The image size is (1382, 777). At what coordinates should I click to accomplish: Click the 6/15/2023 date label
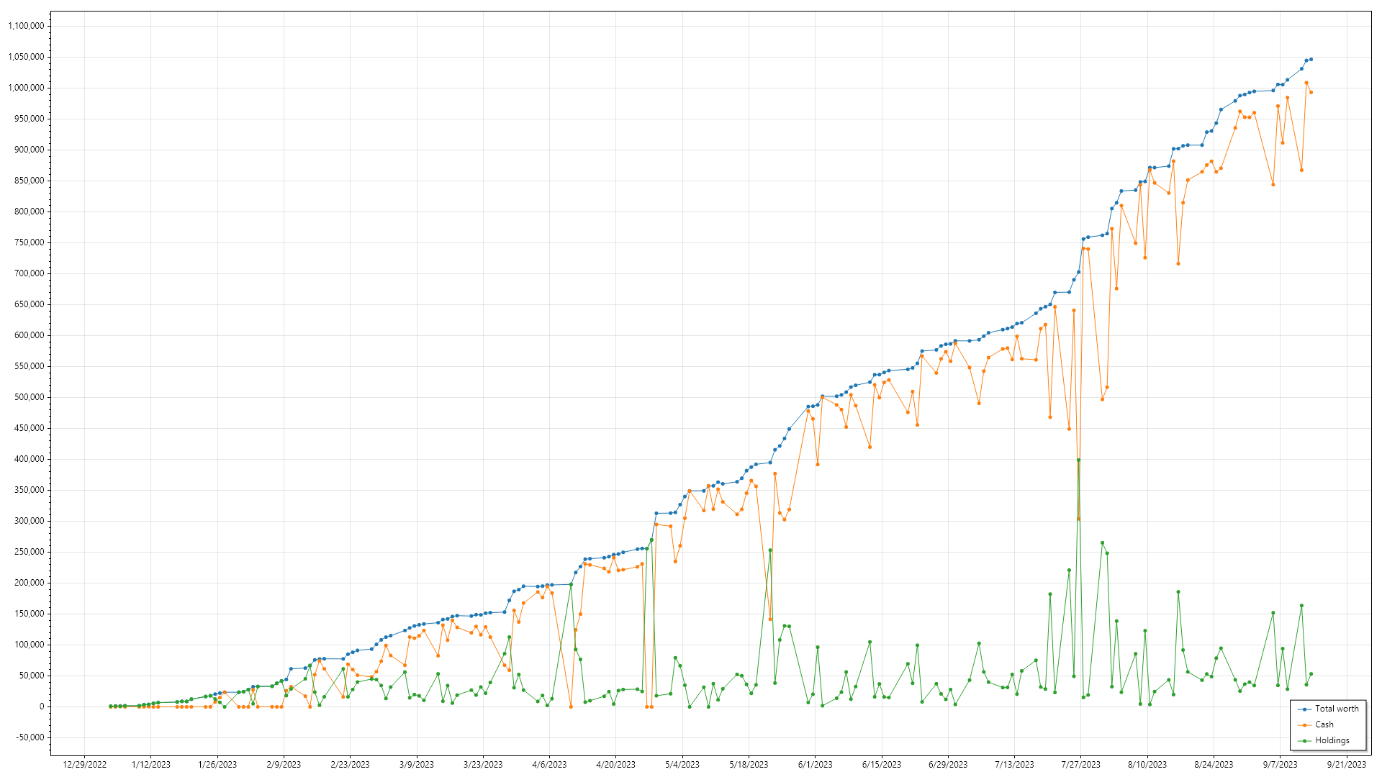click(882, 765)
